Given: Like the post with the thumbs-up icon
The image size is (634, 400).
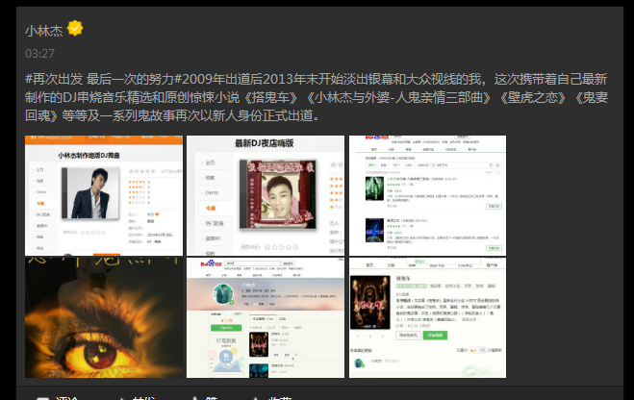Looking at the screenshot, I should (x=197, y=397).
